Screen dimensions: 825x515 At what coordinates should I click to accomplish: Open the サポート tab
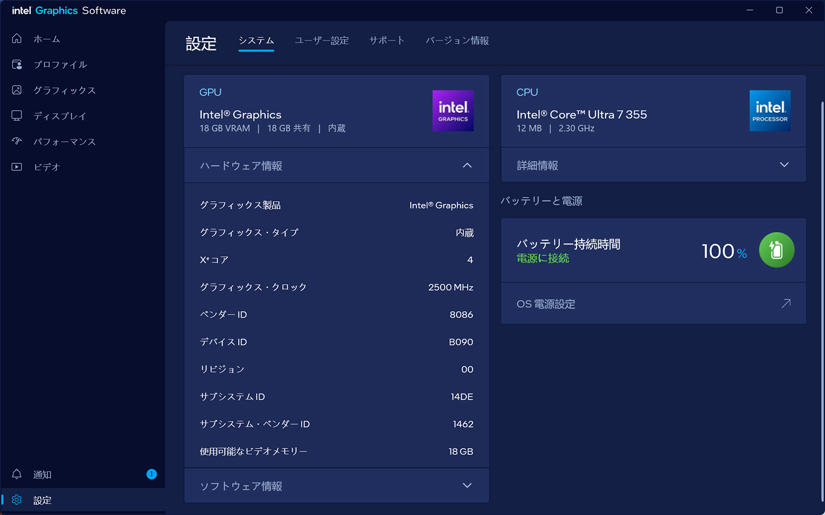click(387, 40)
